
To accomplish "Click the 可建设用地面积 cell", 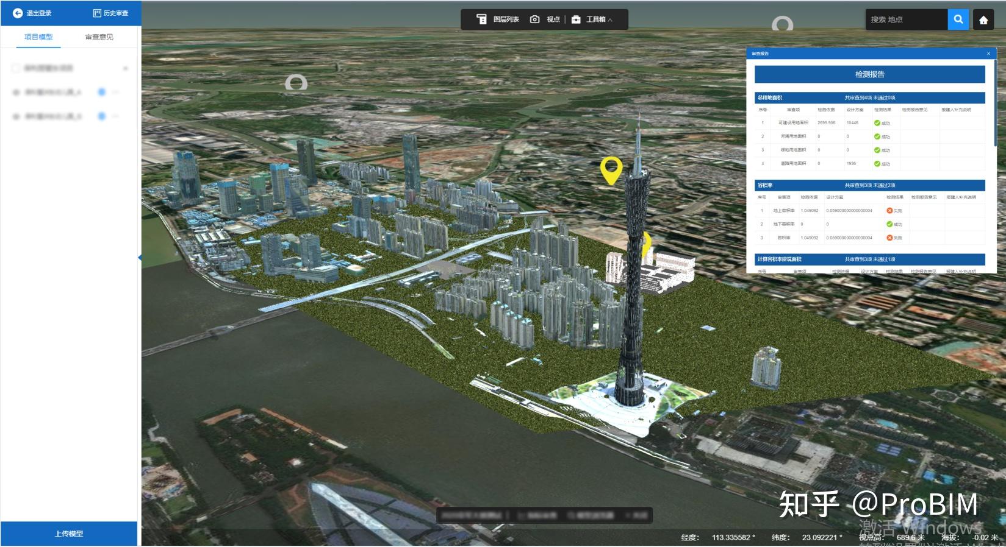I will [793, 123].
